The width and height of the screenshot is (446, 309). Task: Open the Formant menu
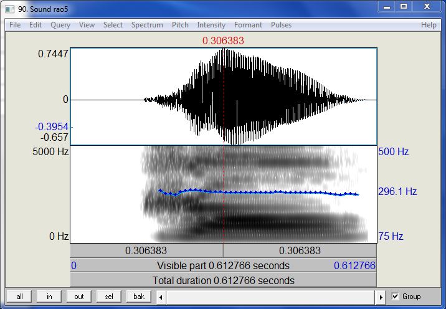[x=248, y=25]
